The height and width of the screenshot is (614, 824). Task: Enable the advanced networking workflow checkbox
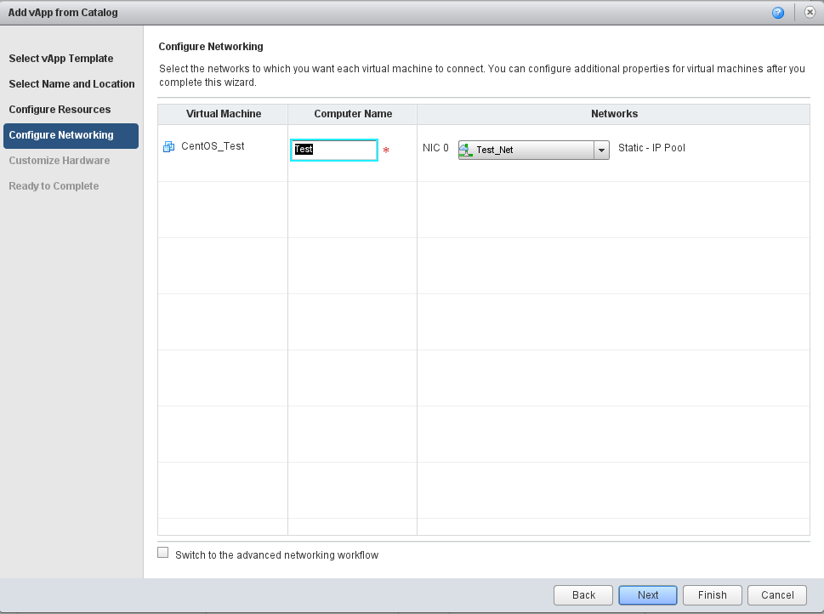[x=163, y=553]
